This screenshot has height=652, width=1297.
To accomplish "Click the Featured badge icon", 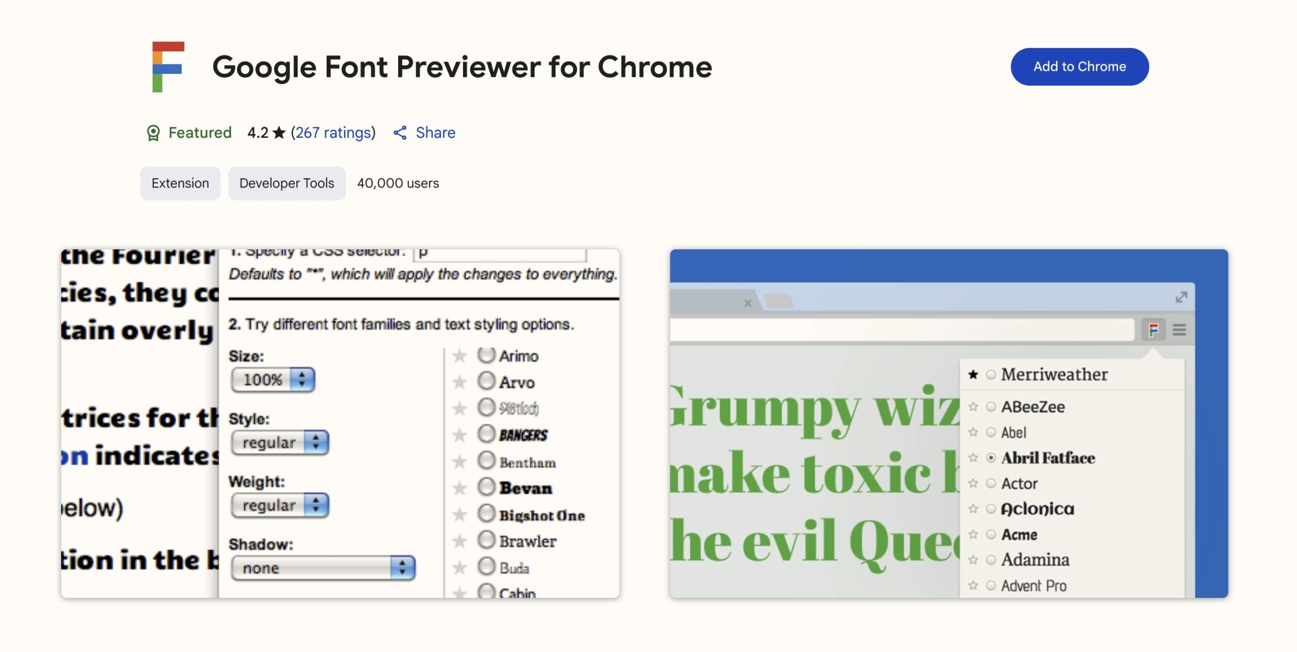I will [x=153, y=133].
